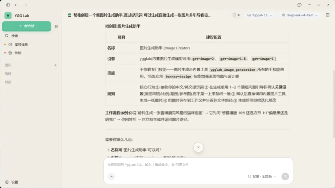Click the message input field
Image resolution: width=335 pixels, height=188 pixels.
(198, 165)
